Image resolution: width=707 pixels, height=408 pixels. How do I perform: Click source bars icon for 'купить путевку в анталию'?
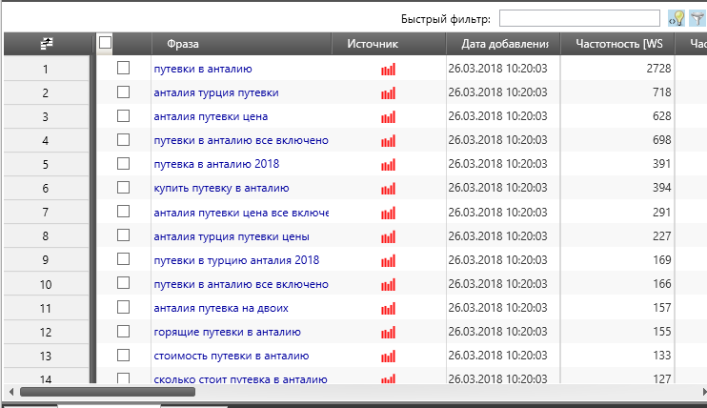click(388, 188)
